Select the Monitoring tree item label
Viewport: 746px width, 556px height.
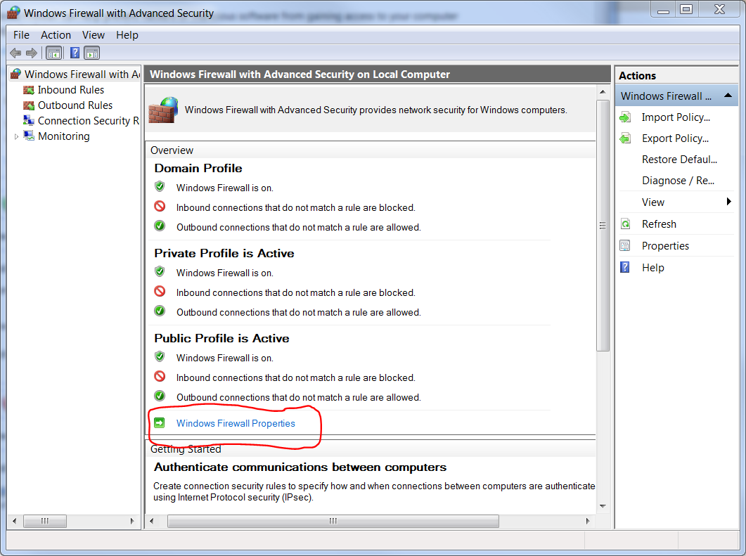tap(64, 136)
